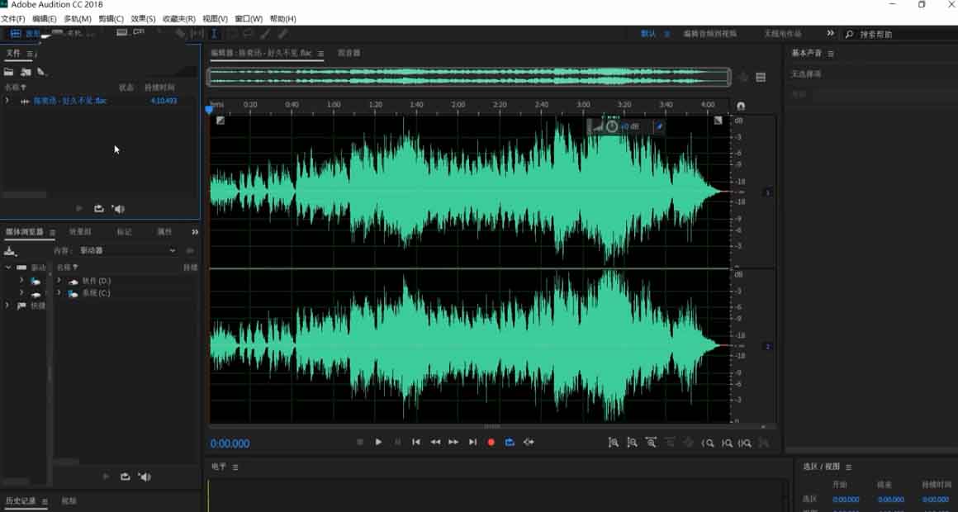
Task: Click the Zoom Out (Amplitude) icon
Action: click(632, 443)
